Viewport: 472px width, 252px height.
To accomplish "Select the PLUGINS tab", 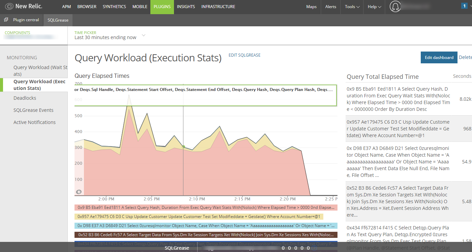I will (x=162, y=7).
